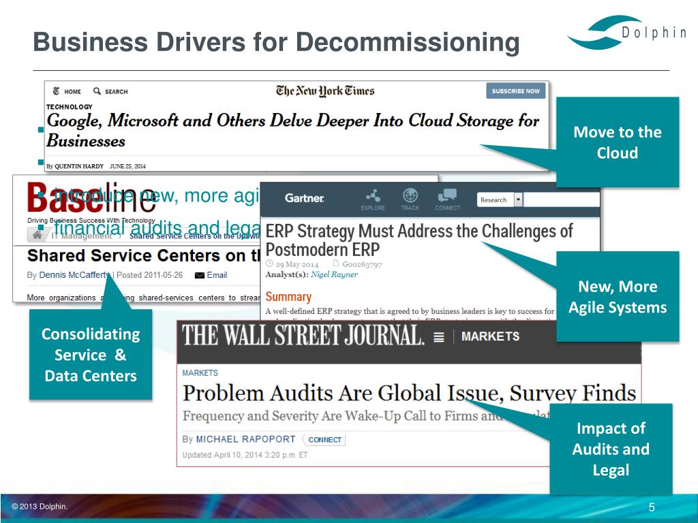Click the Gartner Summary heading

point(288,297)
